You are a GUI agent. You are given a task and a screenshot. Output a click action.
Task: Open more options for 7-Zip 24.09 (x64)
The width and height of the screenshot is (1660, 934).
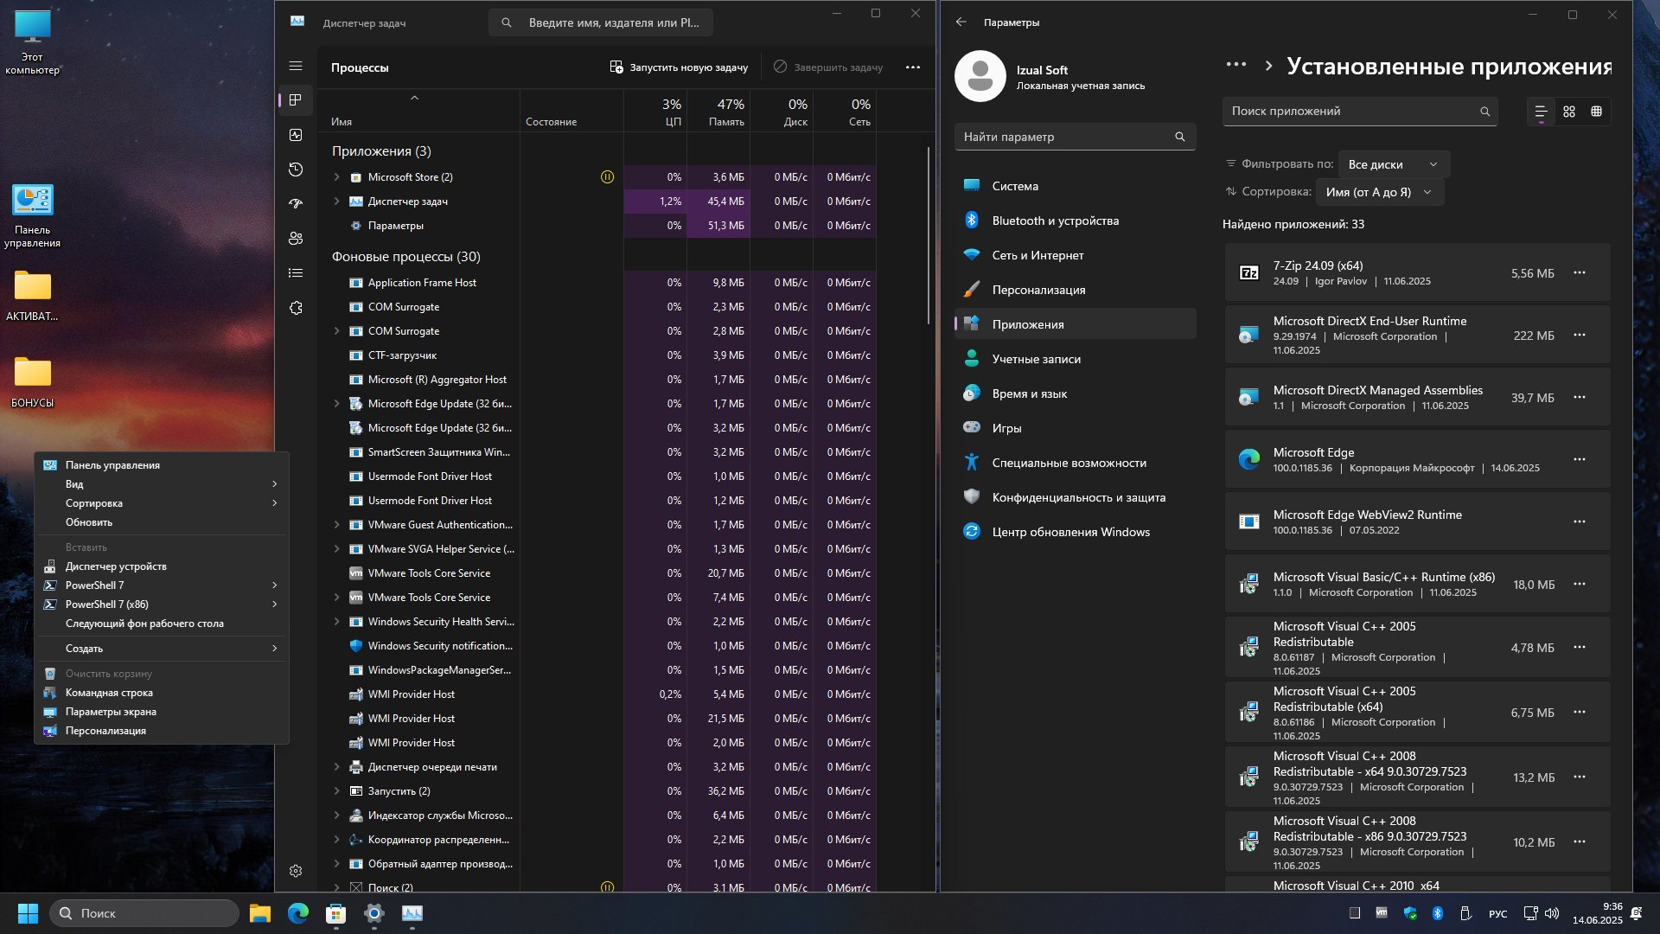1580,273
